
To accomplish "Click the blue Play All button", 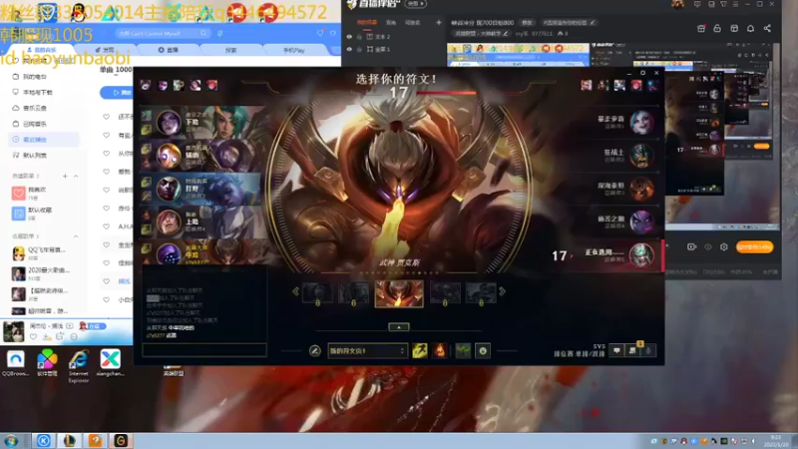I will [117, 93].
